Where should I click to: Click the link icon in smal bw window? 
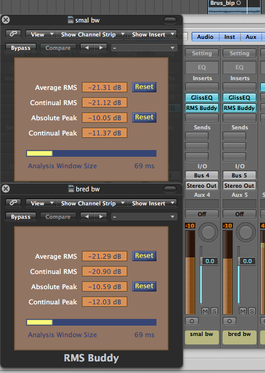[x=13, y=34]
